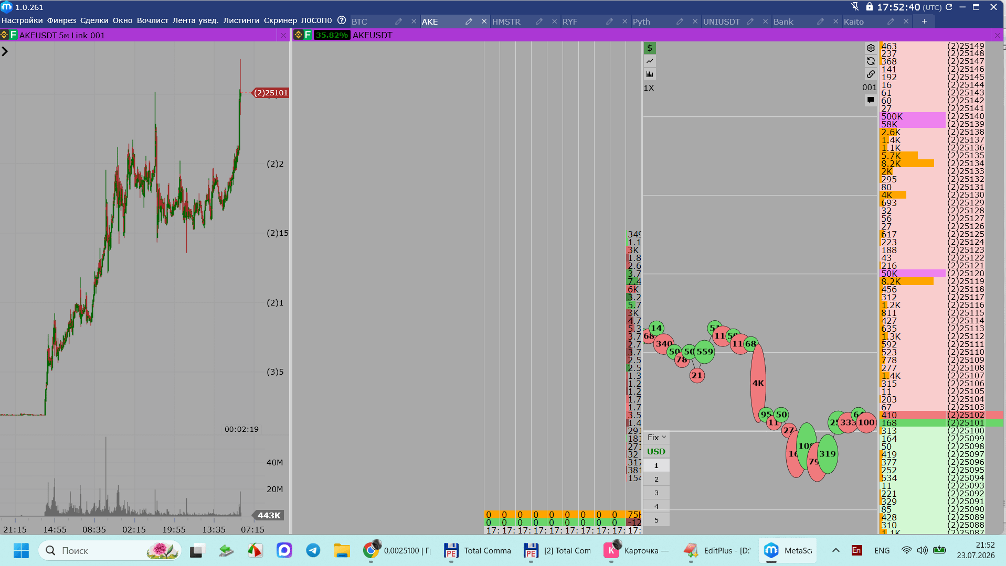Edit the Pyth tab name pencil
Image resolution: width=1006 pixels, height=566 pixels.
680,21
